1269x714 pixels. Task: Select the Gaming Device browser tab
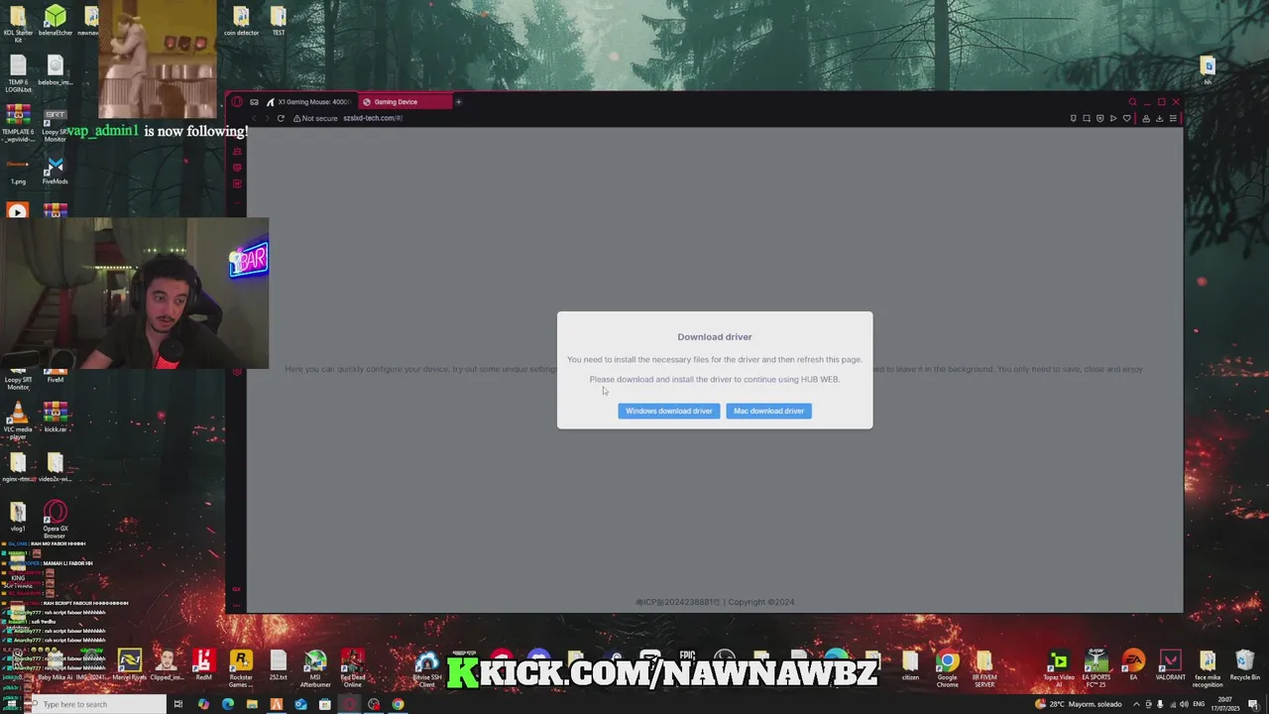pos(406,102)
